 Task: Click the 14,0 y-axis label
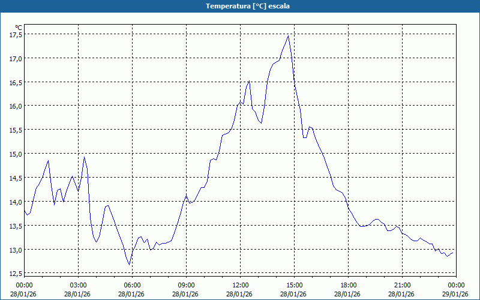coord(15,202)
